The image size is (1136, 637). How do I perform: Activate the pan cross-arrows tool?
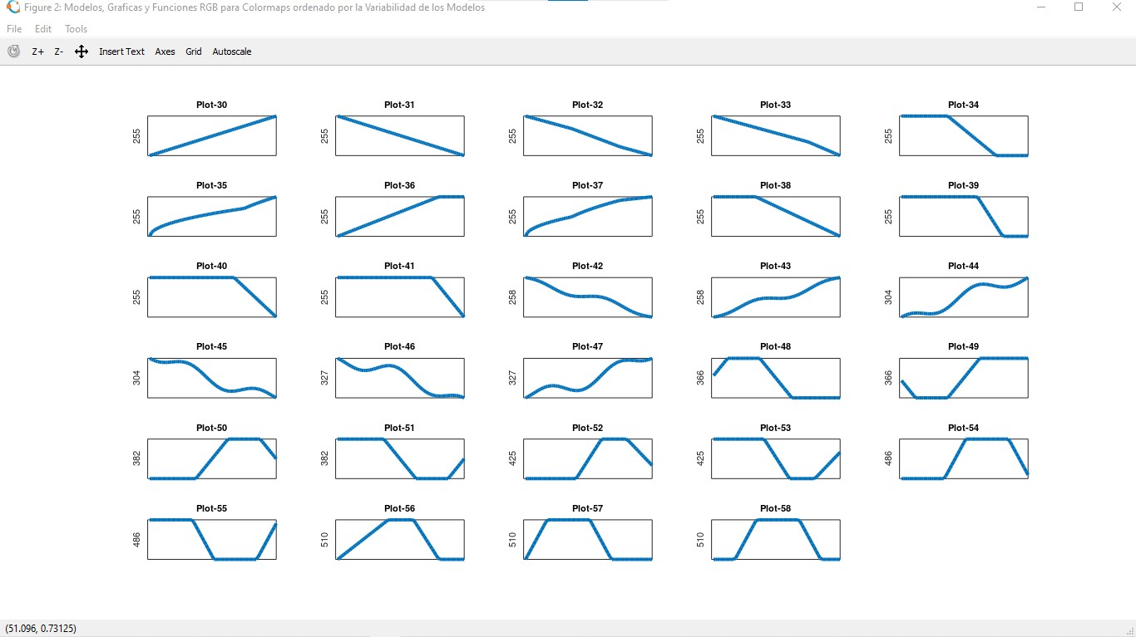81,51
